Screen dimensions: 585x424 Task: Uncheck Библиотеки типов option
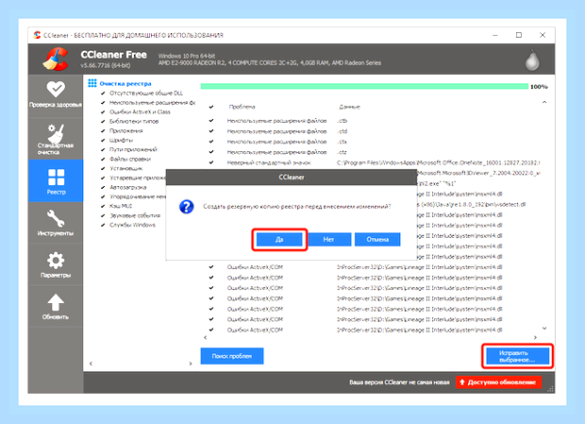[103, 121]
